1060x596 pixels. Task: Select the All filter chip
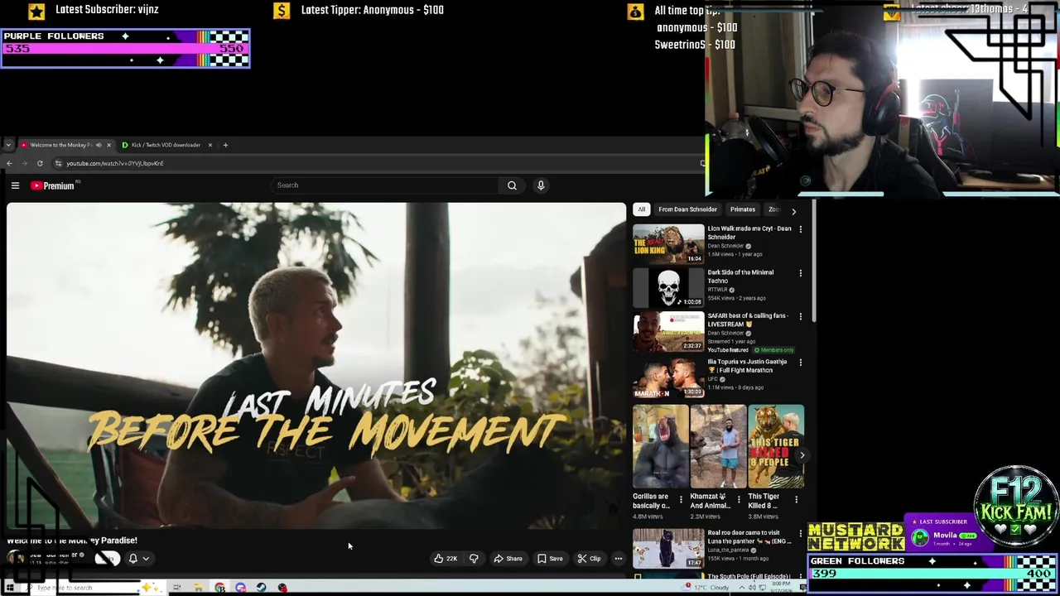coord(641,209)
